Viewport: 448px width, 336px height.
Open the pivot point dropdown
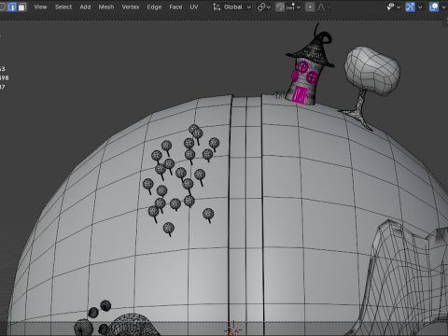point(264,7)
